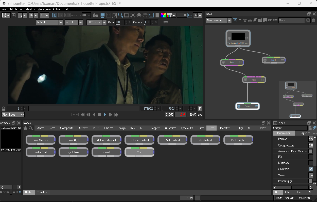Click the Photographic node button
This screenshot has width=317, height=202.
[x=238, y=140]
